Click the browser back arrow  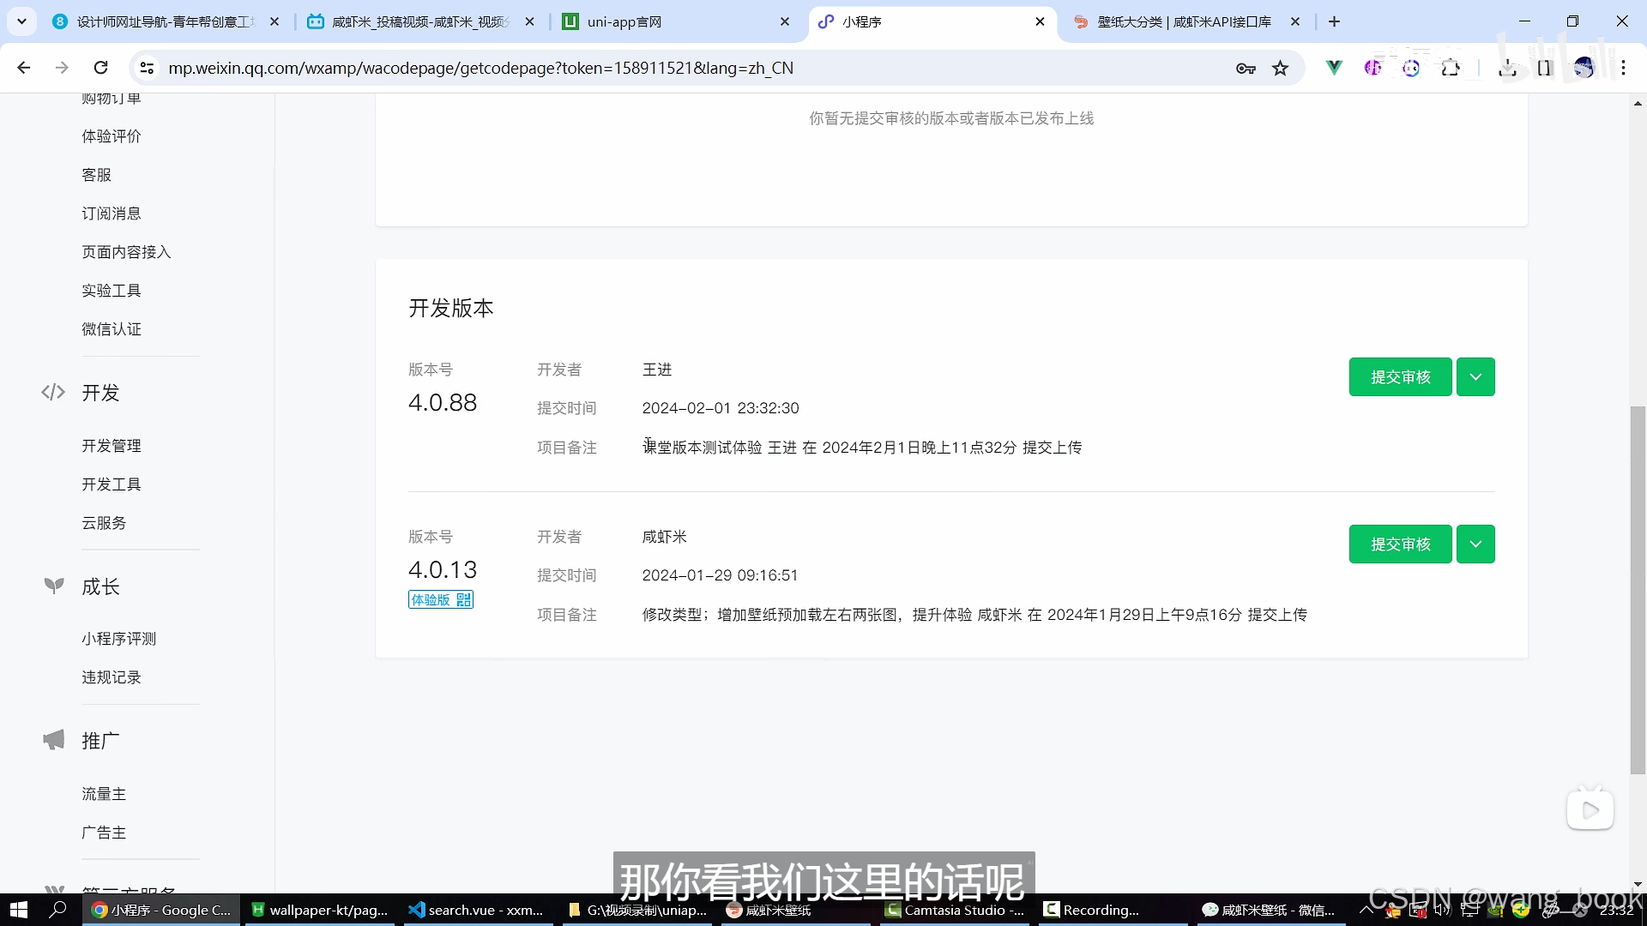tap(24, 68)
